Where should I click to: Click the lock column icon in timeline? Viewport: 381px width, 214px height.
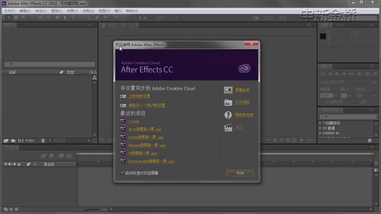(x=19, y=164)
